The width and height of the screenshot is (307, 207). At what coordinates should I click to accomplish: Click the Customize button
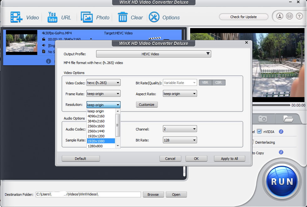click(147, 105)
